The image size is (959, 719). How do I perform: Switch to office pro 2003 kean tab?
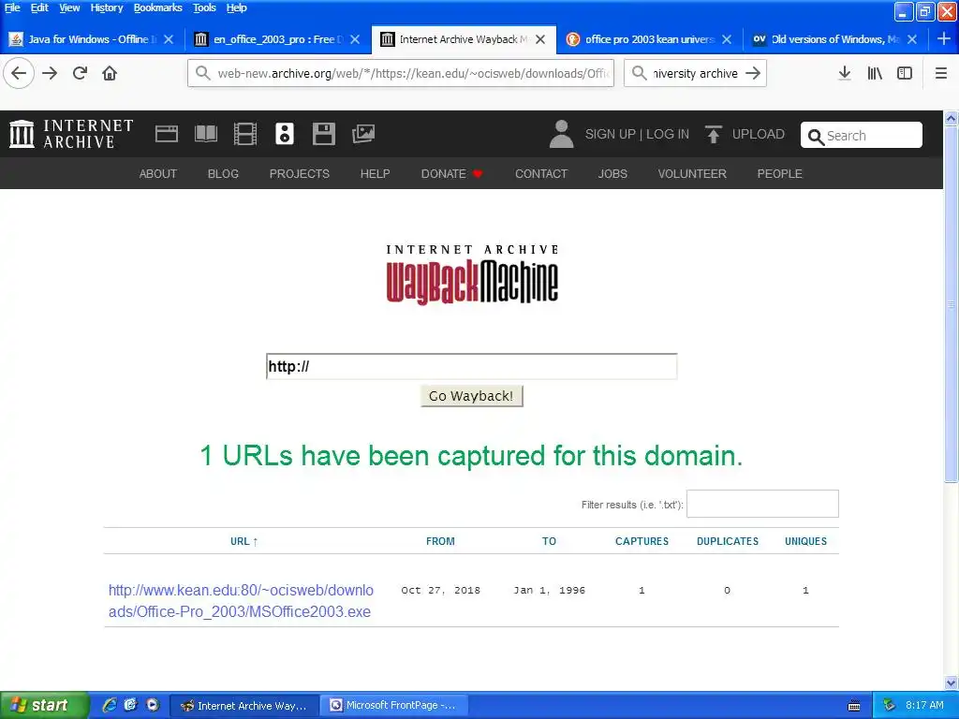(x=650, y=39)
